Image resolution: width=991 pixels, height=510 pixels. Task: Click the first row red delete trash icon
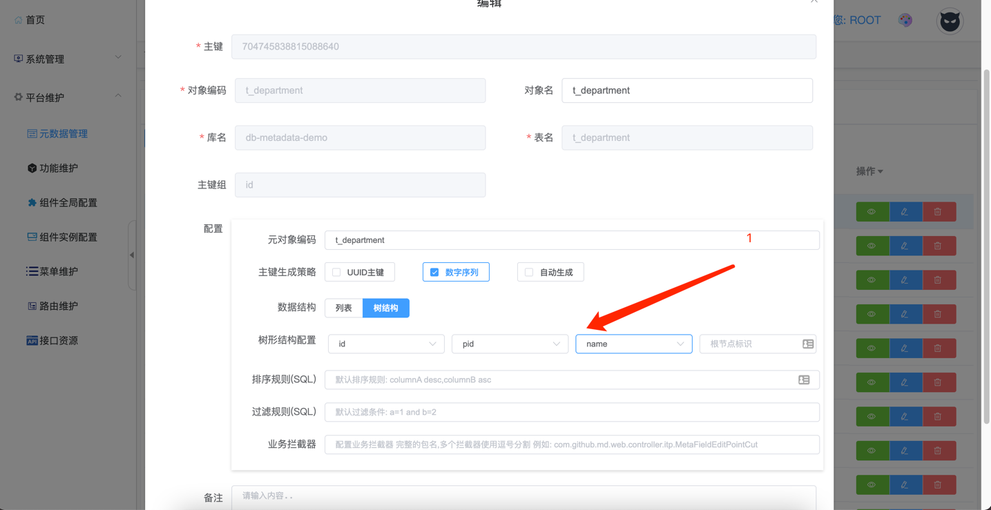click(938, 212)
